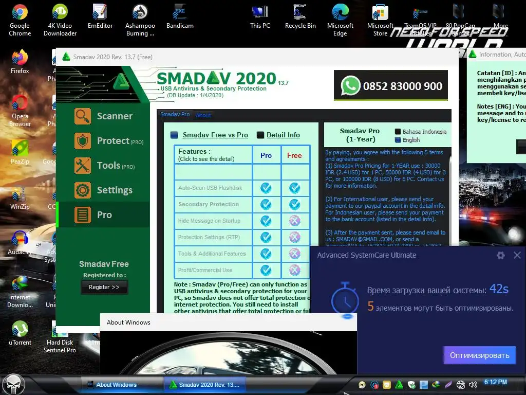
Task: Click the skull Start button
Action: (14, 385)
